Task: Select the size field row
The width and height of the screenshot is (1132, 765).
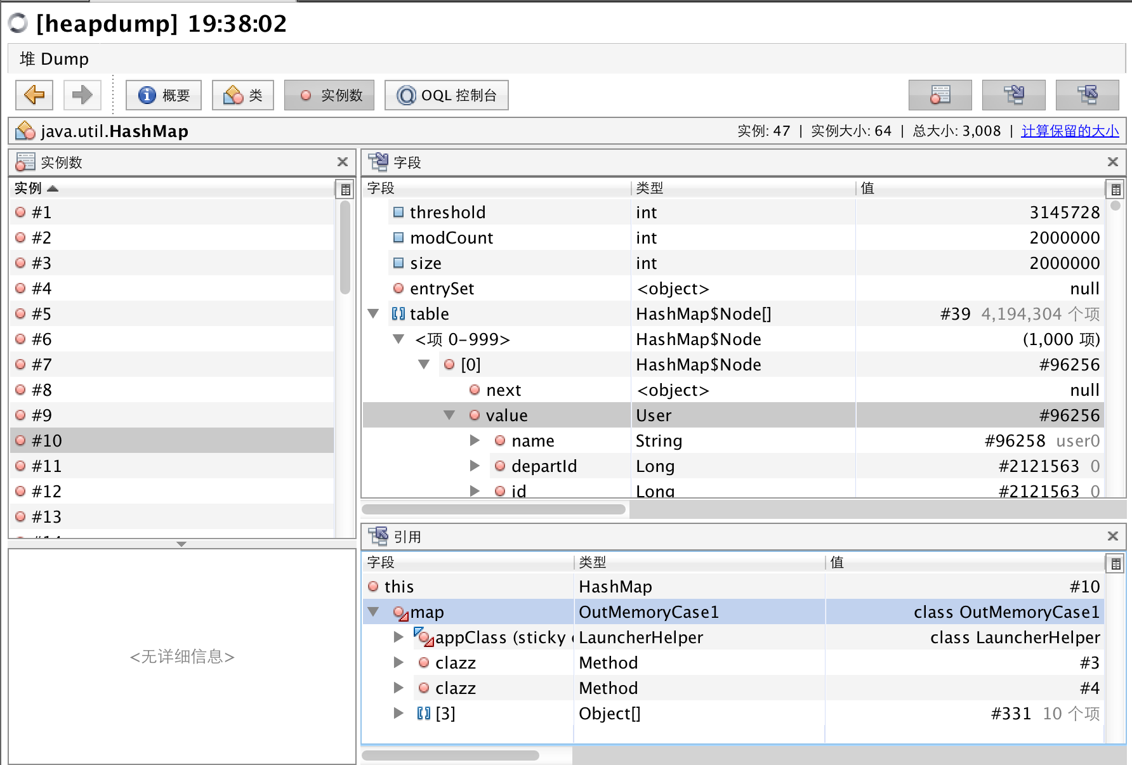Action: tap(734, 263)
